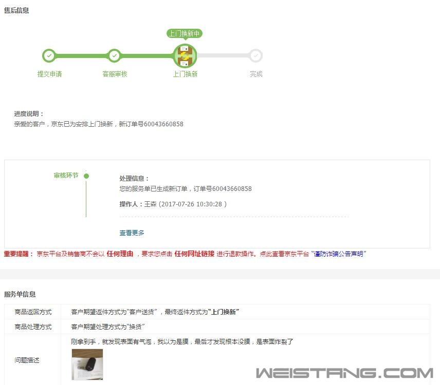Click the green 审核环节 timeline dot

(86, 176)
